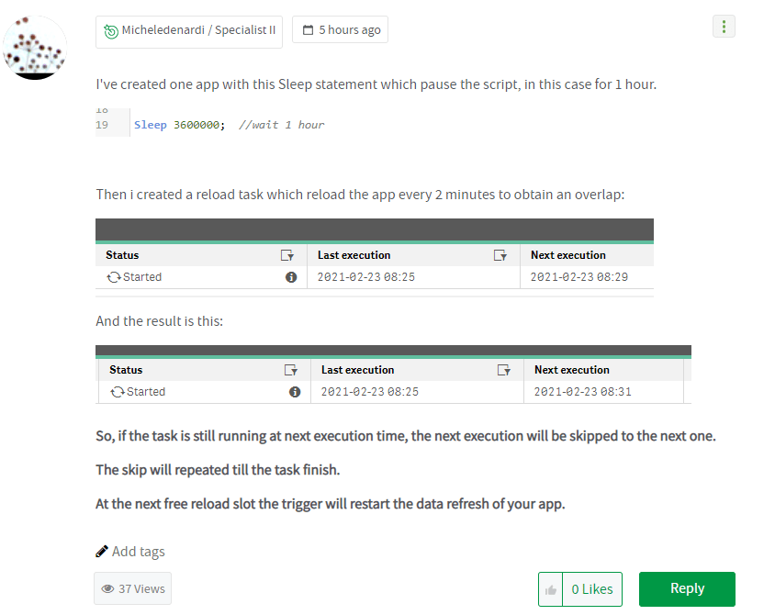Click the thumbs-up like icon
Screen dimensions: 775x615
[x=551, y=589]
